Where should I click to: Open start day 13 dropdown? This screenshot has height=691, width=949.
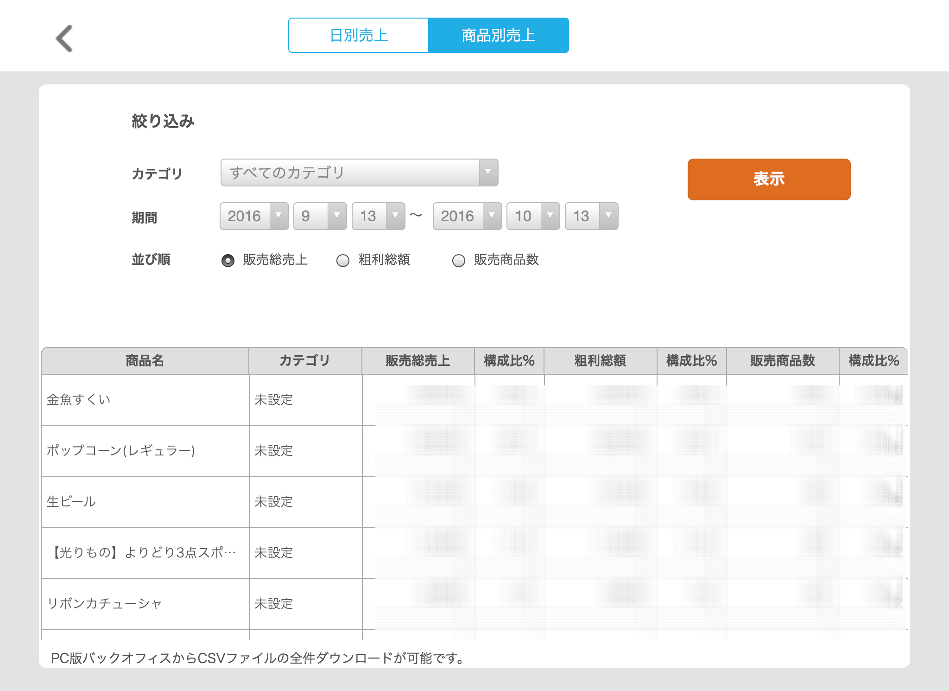pyautogui.click(x=378, y=216)
